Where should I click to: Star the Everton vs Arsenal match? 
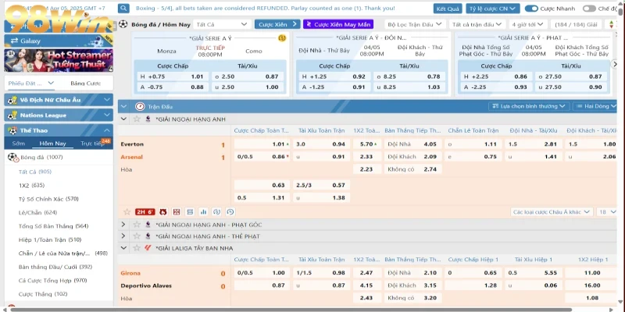click(x=127, y=211)
